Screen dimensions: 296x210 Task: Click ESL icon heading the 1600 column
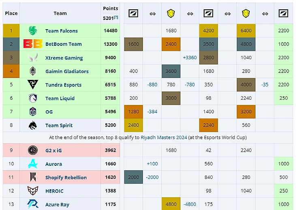133,13
